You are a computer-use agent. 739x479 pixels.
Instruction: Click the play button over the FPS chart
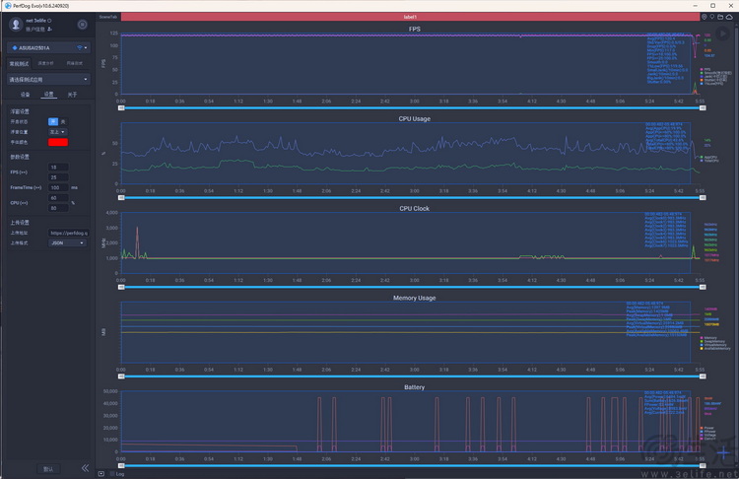(721, 34)
